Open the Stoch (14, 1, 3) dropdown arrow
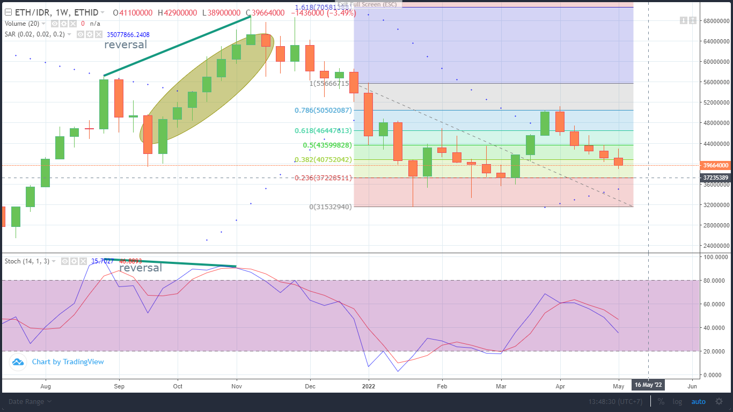The image size is (733, 412). click(54, 261)
